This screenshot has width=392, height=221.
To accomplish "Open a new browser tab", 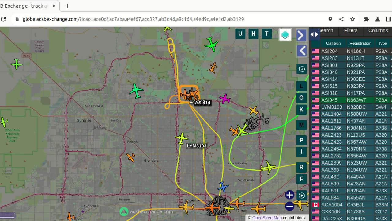I will 67,6.
